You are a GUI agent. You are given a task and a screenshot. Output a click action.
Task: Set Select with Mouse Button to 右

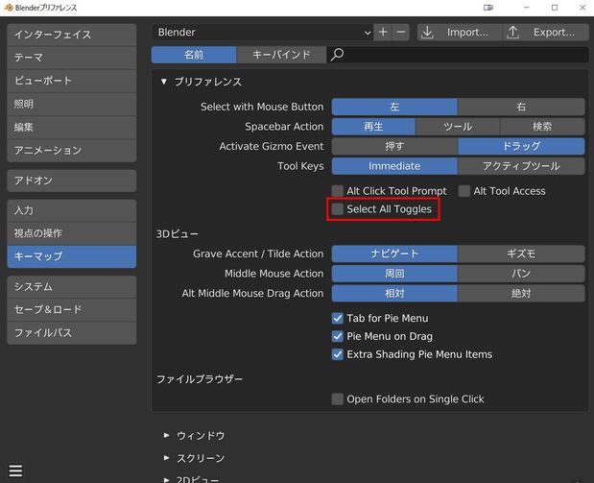pyautogui.click(x=521, y=107)
